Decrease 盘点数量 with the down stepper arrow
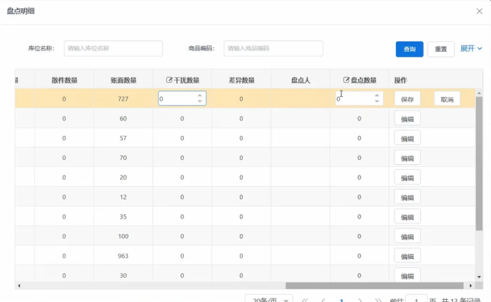 tap(377, 101)
